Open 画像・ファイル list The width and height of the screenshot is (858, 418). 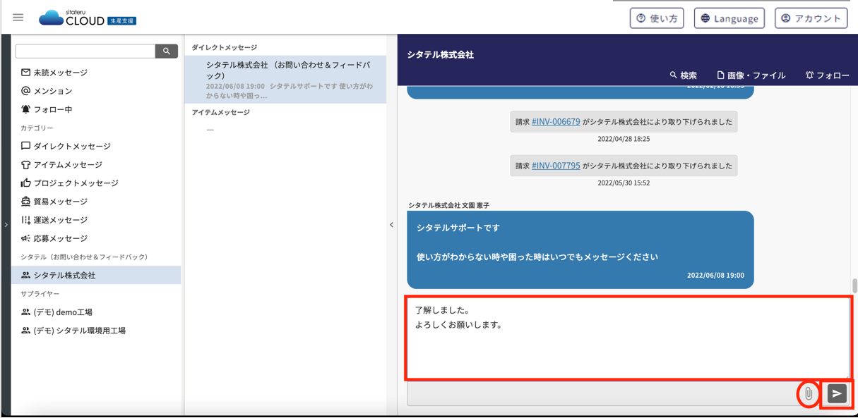751,75
